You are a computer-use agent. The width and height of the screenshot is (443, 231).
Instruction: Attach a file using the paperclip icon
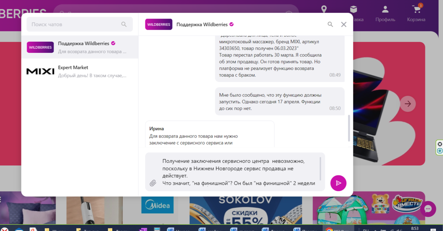pyautogui.click(x=153, y=183)
